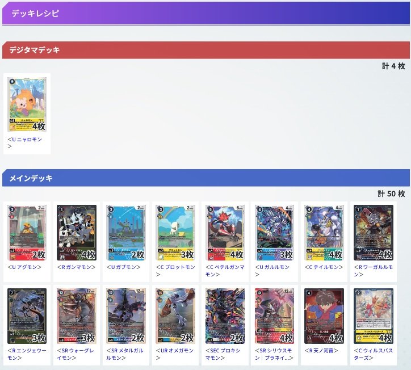Open the プロットモン card image
This screenshot has height=370, width=411.
pyautogui.click(x=175, y=233)
